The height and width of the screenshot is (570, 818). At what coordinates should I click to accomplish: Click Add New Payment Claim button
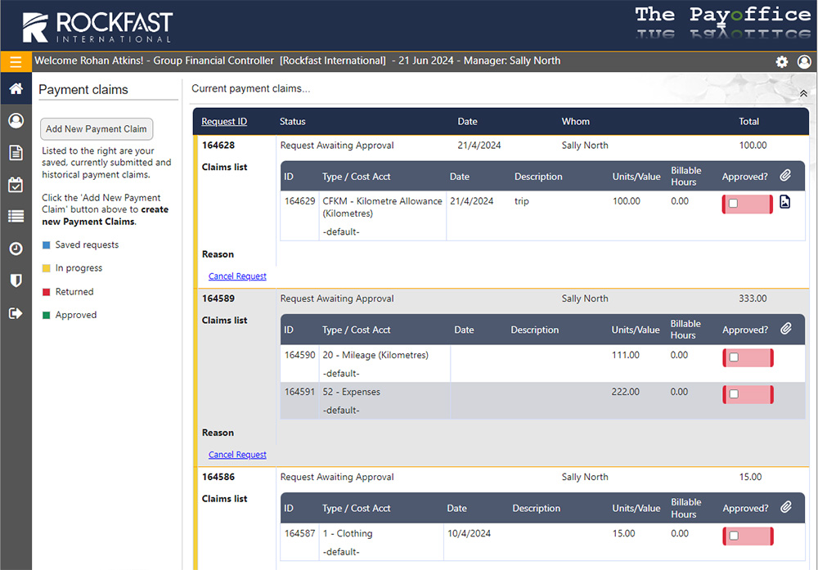[97, 129]
